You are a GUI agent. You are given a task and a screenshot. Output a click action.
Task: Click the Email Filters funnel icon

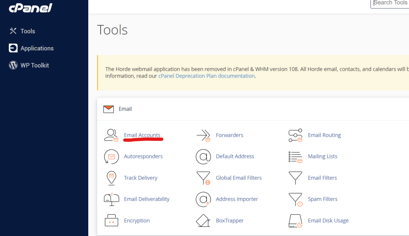click(x=295, y=178)
